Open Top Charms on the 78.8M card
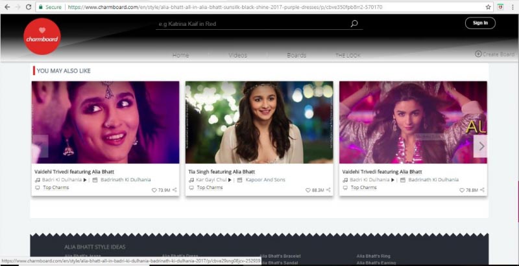The height and width of the screenshot is (266, 519). pyautogui.click(x=364, y=188)
